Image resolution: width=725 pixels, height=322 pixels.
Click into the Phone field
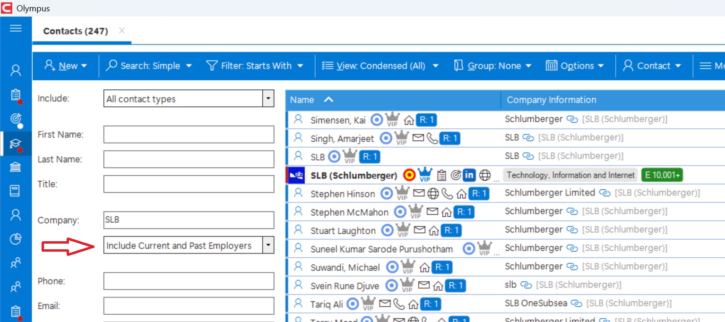pyautogui.click(x=189, y=281)
